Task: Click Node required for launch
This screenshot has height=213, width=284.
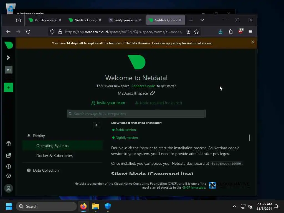Action: 158,103
